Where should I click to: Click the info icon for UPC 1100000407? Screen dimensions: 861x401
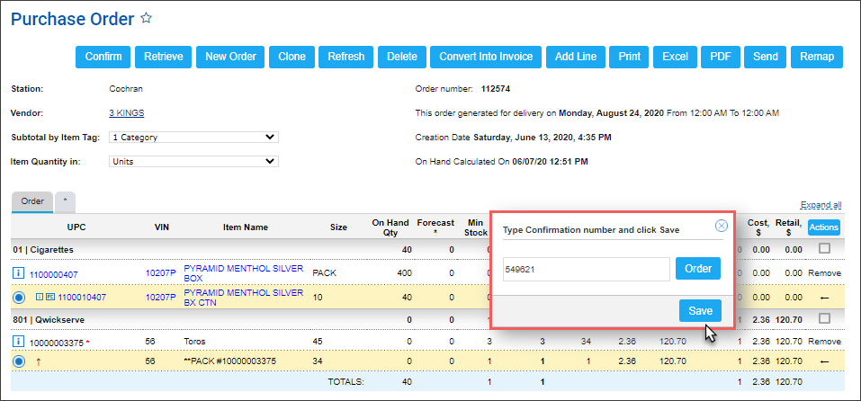[x=19, y=272]
